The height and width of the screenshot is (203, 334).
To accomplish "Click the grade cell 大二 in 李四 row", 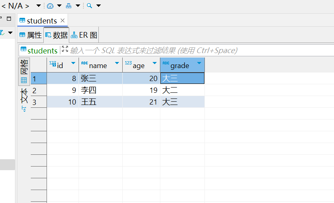I will 182,90.
